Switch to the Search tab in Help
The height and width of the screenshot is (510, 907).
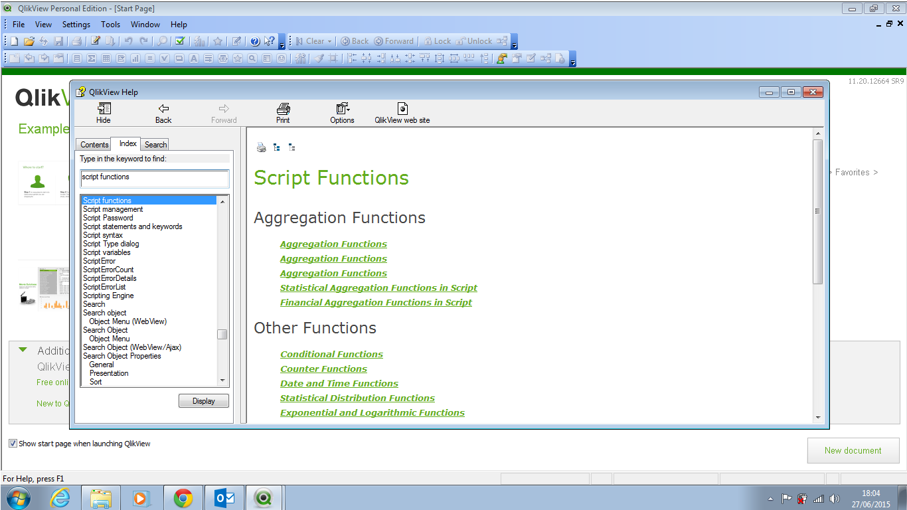pos(156,145)
